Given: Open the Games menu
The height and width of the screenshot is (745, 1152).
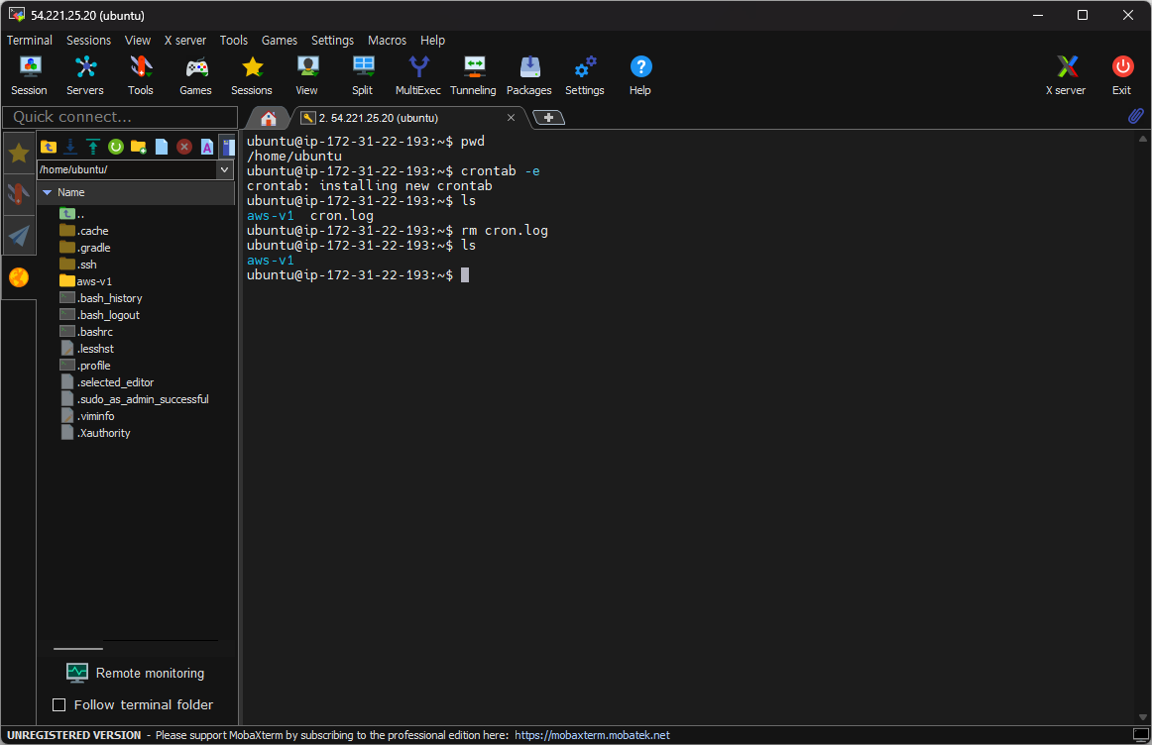Looking at the screenshot, I should coord(280,41).
